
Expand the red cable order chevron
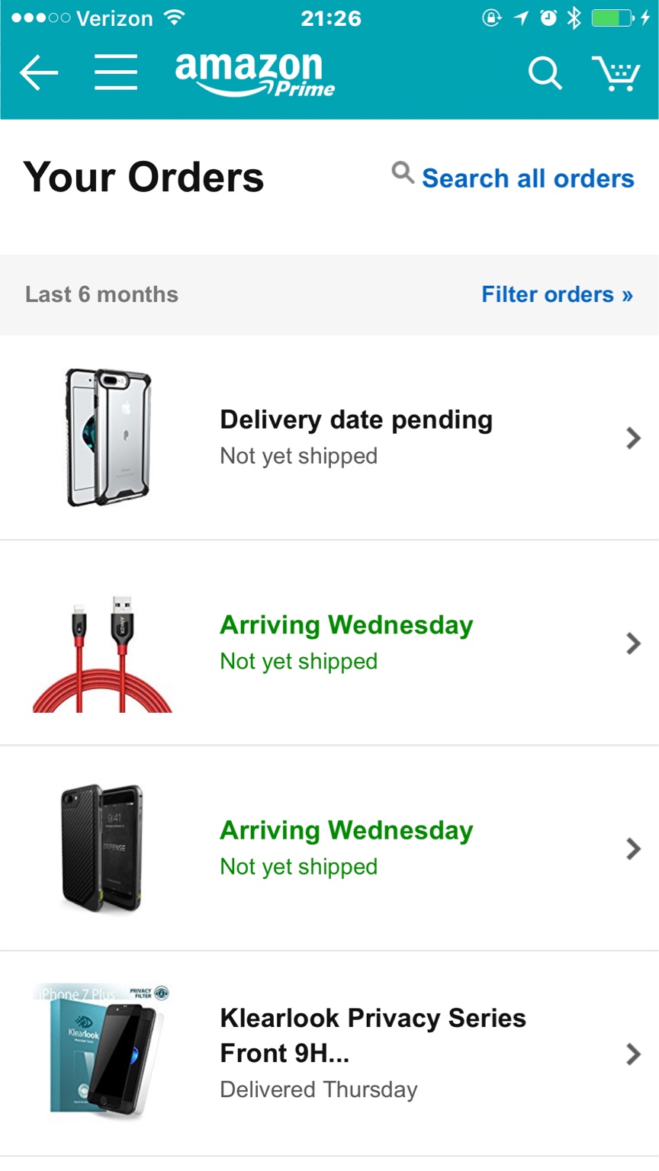coord(633,643)
